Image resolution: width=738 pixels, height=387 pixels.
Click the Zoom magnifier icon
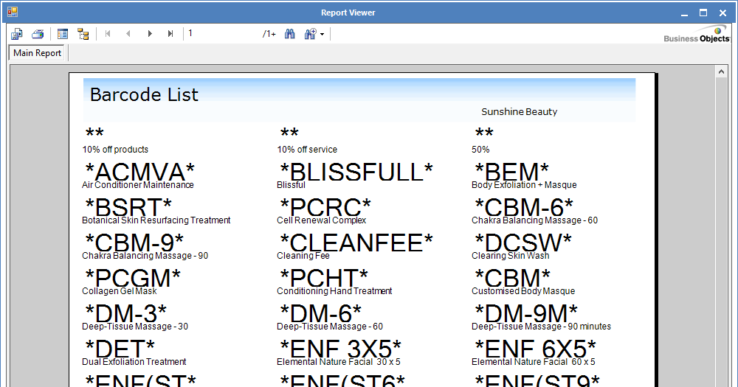310,34
